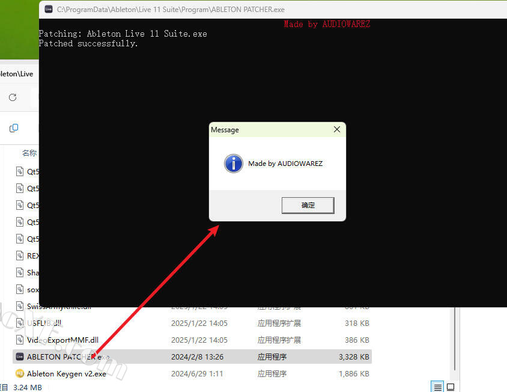Viewport: 507px width, 392px height.
Task: Click the dialog text 'Made by AUDIOWAREZ'
Action: point(285,164)
